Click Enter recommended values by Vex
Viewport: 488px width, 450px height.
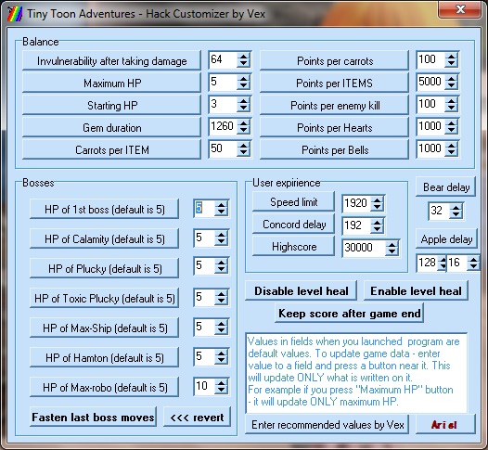tap(327, 424)
